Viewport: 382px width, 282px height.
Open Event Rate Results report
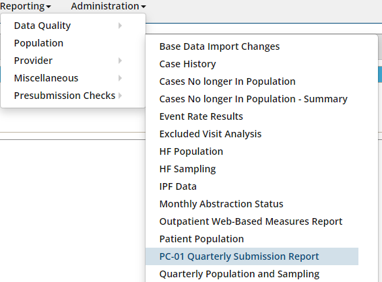click(201, 116)
